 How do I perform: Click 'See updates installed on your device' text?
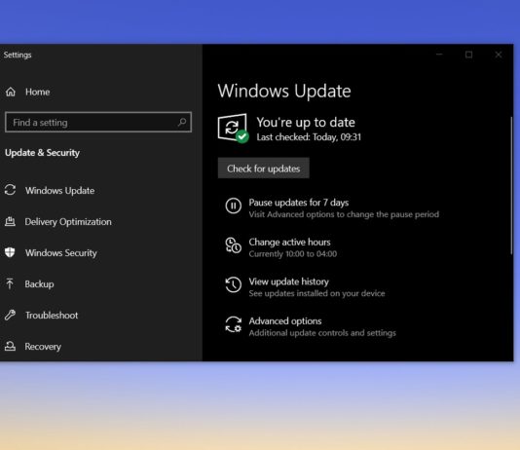tap(316, 293)
